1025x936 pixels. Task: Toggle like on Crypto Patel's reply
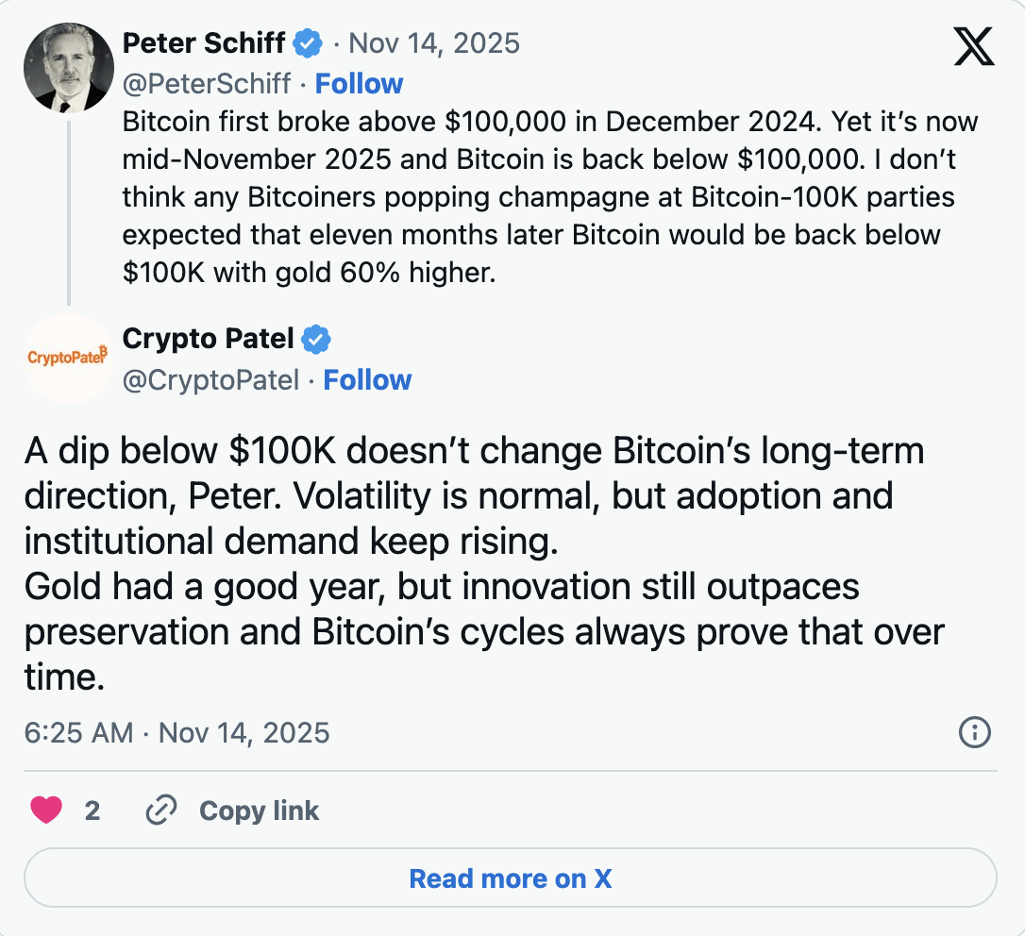(x=45, y=810)
